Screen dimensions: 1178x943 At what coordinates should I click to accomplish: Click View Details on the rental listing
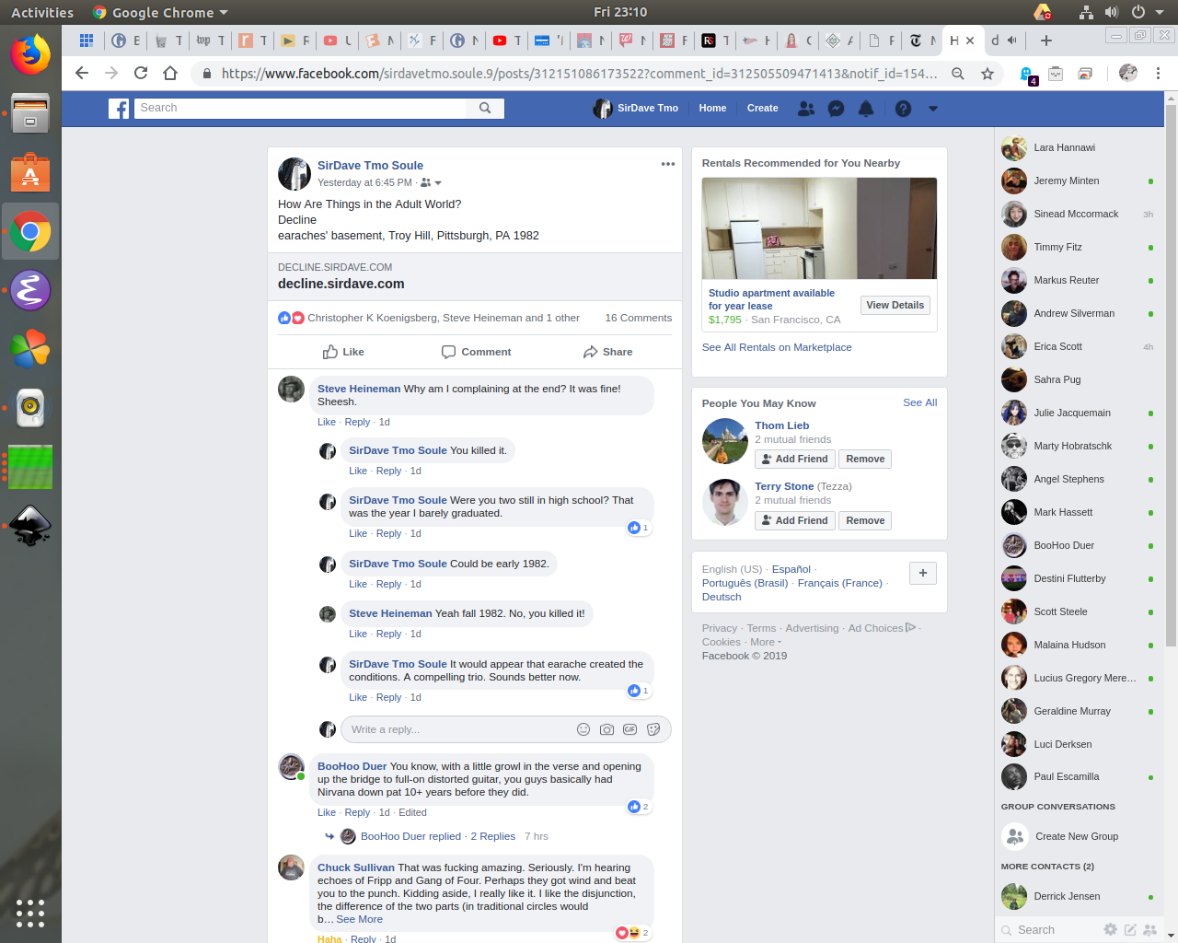tap(895, 305)
